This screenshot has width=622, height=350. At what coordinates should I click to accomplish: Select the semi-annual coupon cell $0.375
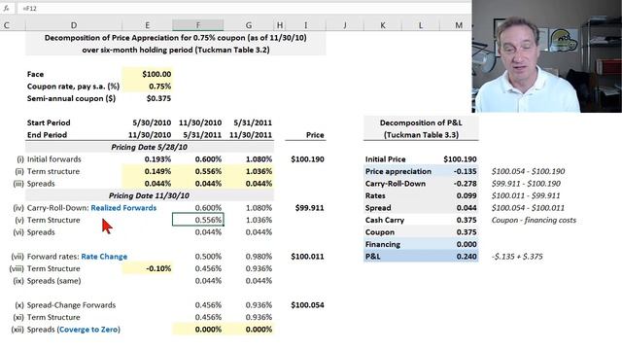coord(148,98)
